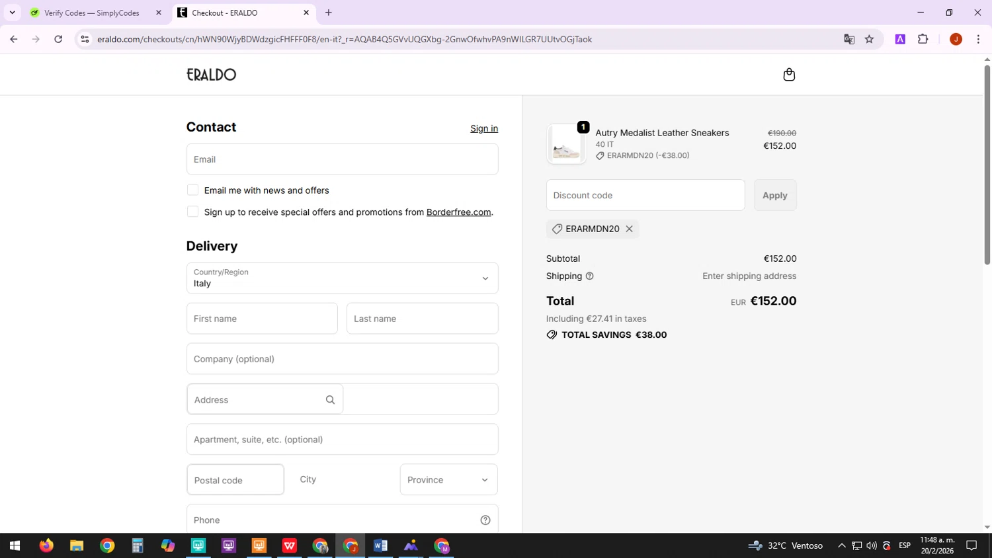Open the Chrome profile avatar
Screen dimensions: 992x558
tap(956, 39)
